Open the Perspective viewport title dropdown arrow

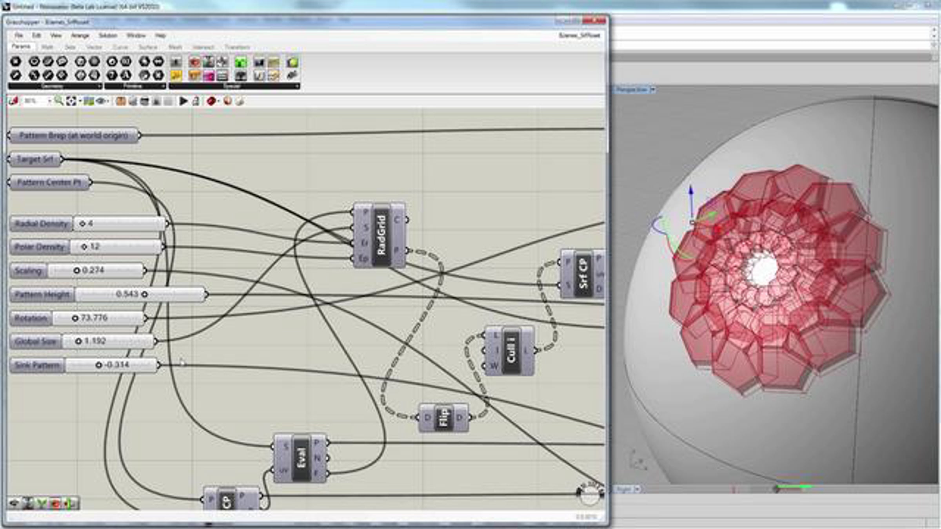[653, 90]
